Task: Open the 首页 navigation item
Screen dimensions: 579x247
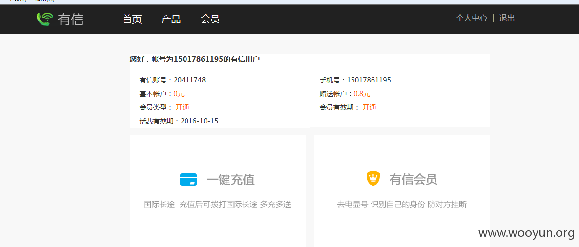Action: click(x=132, y=19)
